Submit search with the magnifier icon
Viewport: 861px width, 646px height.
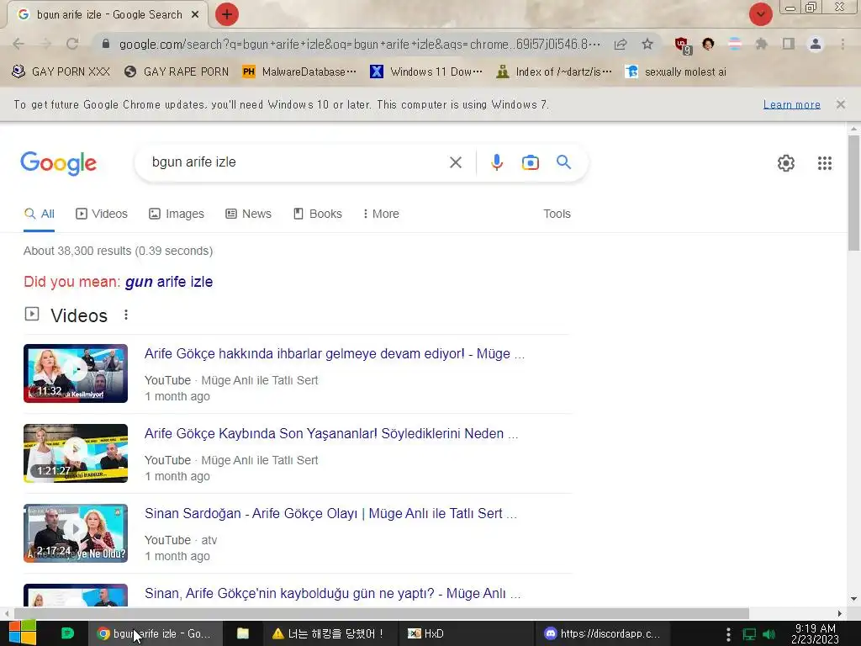(563, 162)
